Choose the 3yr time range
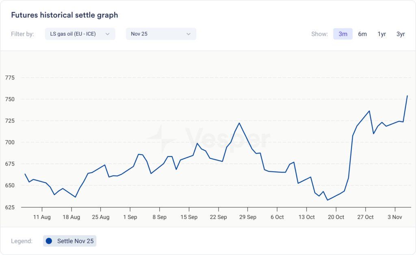The width and height of the screenshot is (416, 255). pyautogui.click(x=401, y=34)
